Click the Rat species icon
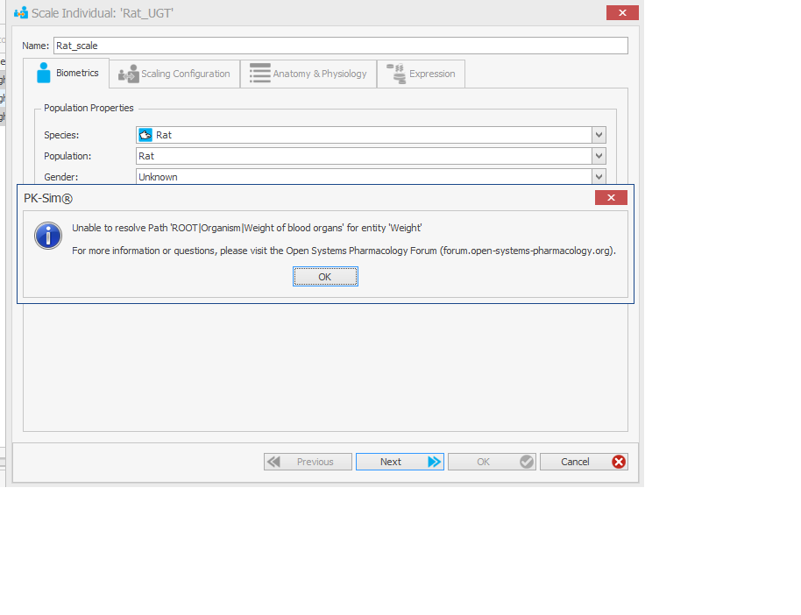The width and height of the screenshot is (801, 615). (x=145, y=135)
